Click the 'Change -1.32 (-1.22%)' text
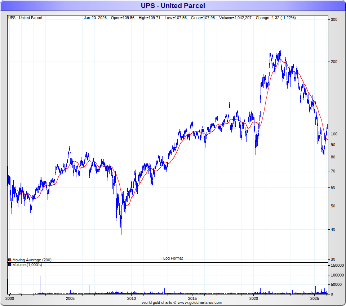The width and height of the screenshot is (346, 306). point(276,18)
